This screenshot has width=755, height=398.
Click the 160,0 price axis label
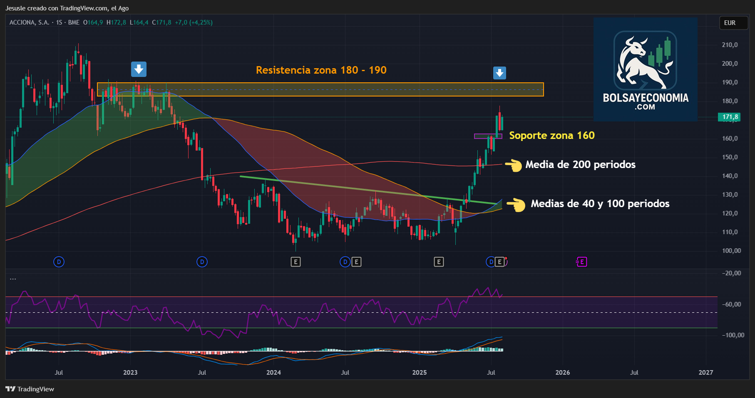[730, 138]
